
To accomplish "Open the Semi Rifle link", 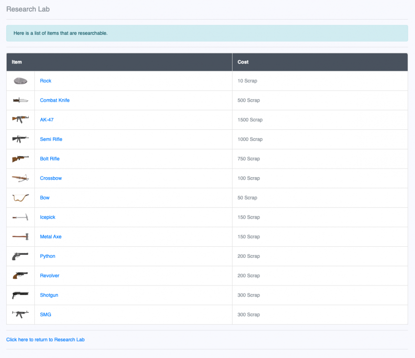I will point(51,139).
